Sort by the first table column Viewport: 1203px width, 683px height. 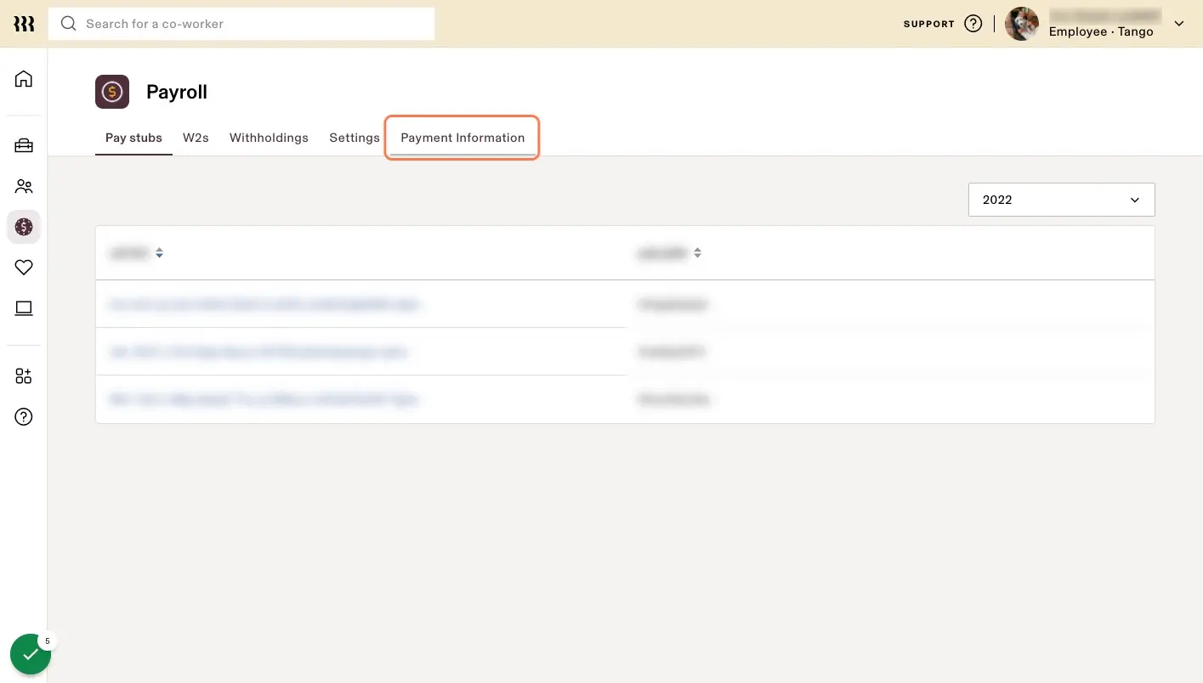tap(159, 253)
